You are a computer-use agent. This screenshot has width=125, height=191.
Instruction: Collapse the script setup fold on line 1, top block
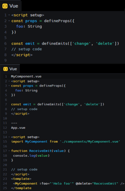(x=9, y=15)
